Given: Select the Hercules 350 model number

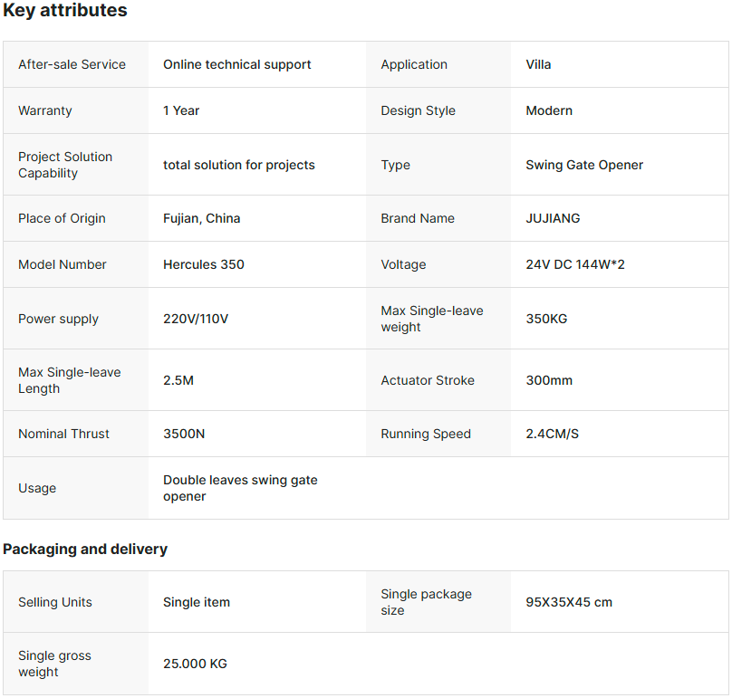Looking at the screenshot, I should [x=203, y=264].
